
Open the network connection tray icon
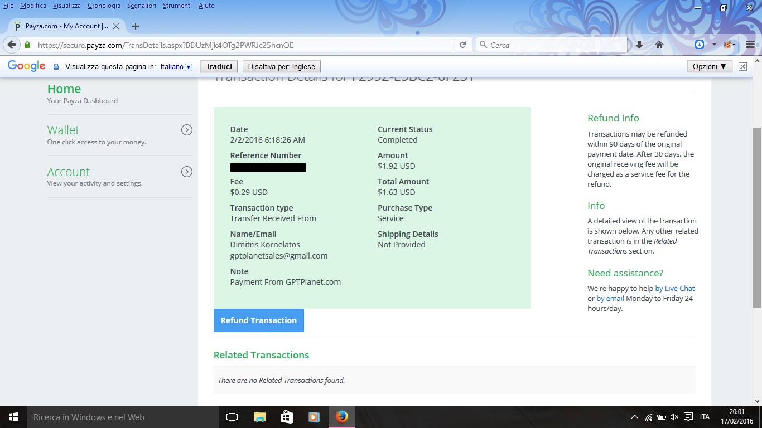[x=649, y=417]
